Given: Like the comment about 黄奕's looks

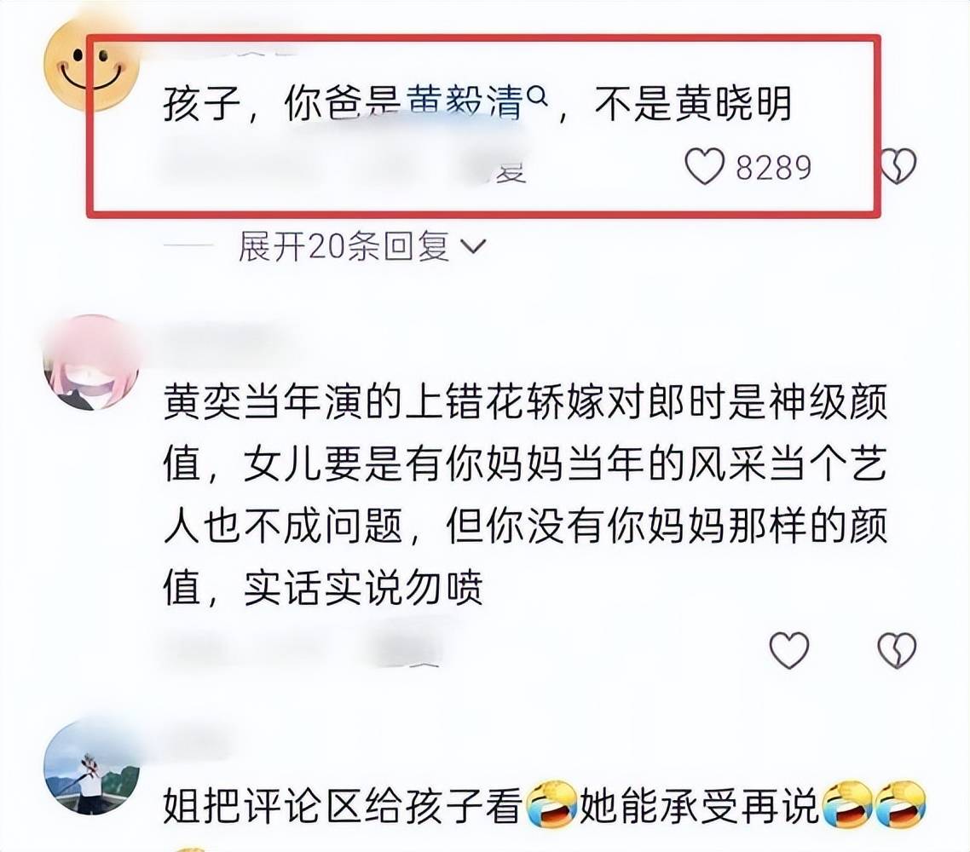Looking at the screenshot, I should coord(788,650).
